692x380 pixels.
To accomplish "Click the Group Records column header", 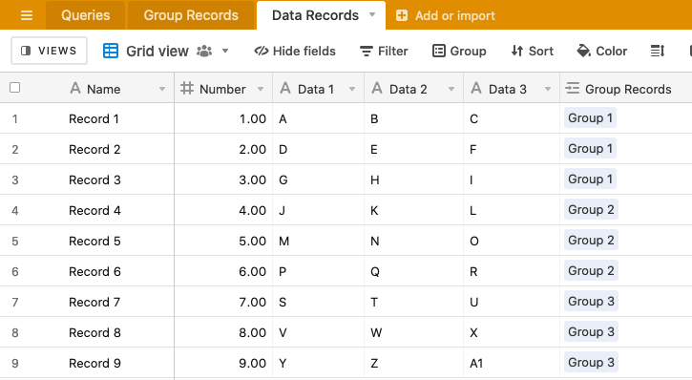I will tap(626, 89).
